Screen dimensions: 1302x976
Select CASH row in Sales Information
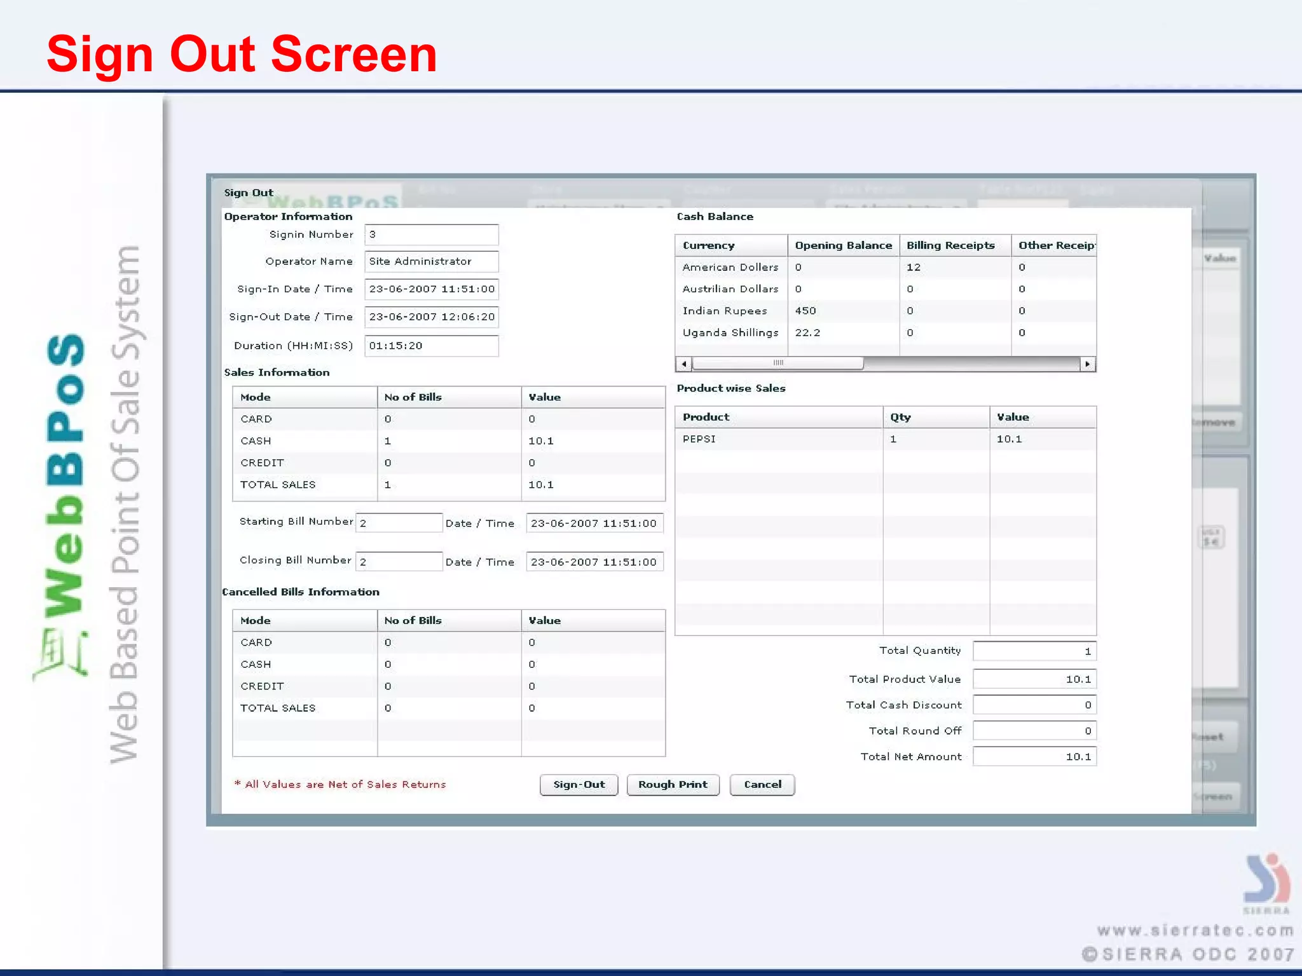[x=449, y=441]
